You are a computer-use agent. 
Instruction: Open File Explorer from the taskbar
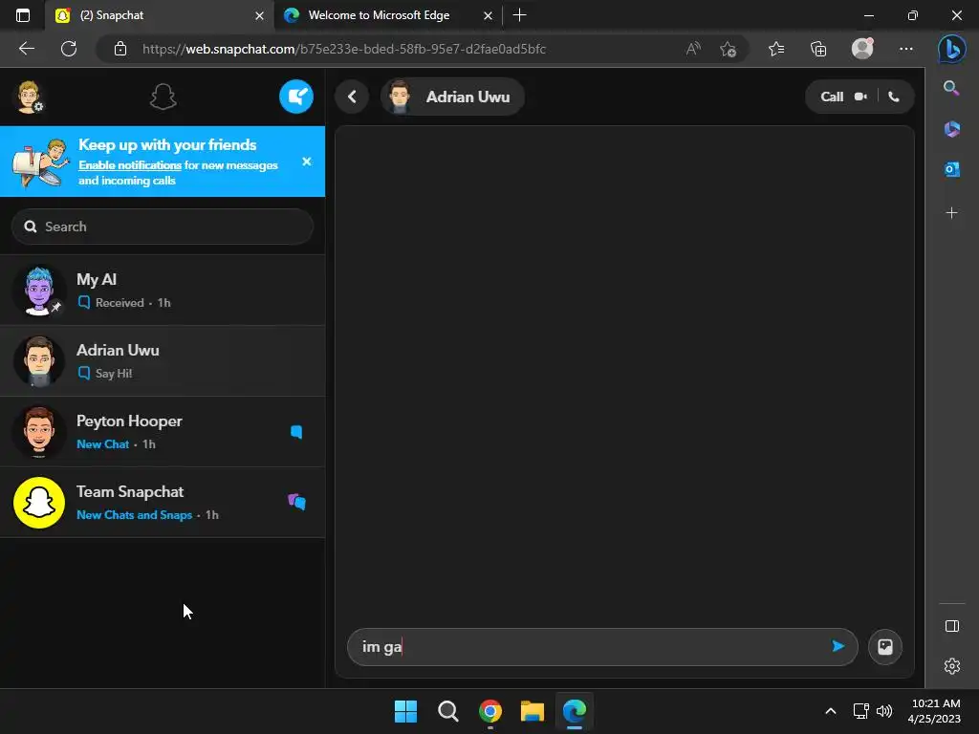pyautogui.click(x=533, y=711)
